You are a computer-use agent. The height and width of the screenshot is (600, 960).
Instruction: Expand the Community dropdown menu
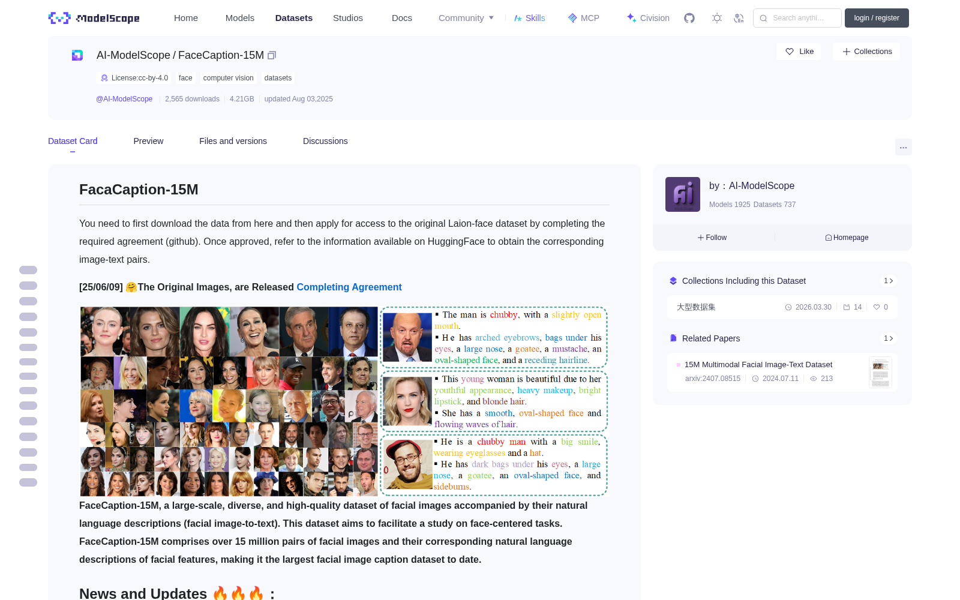(x=466, y=18)
